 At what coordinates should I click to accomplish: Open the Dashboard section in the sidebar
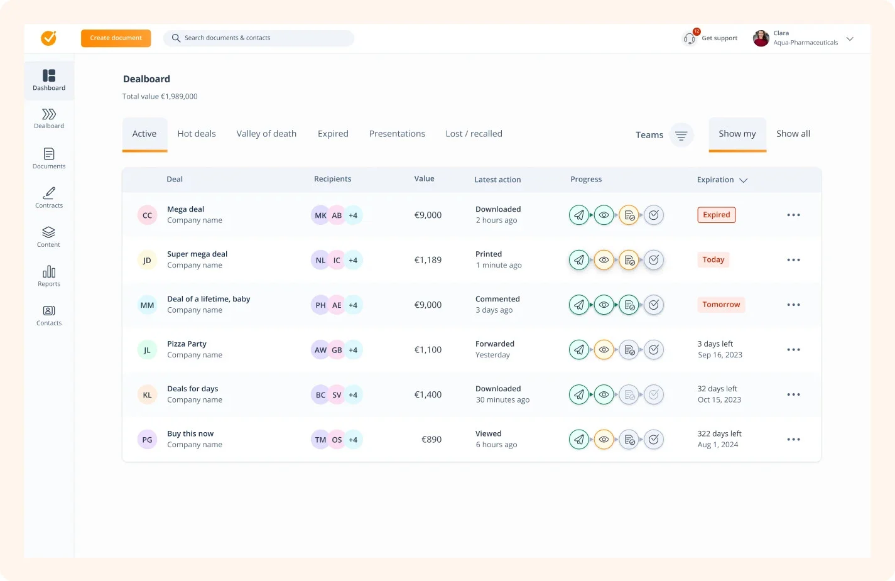pyautogui.click(x=48, y=80)
